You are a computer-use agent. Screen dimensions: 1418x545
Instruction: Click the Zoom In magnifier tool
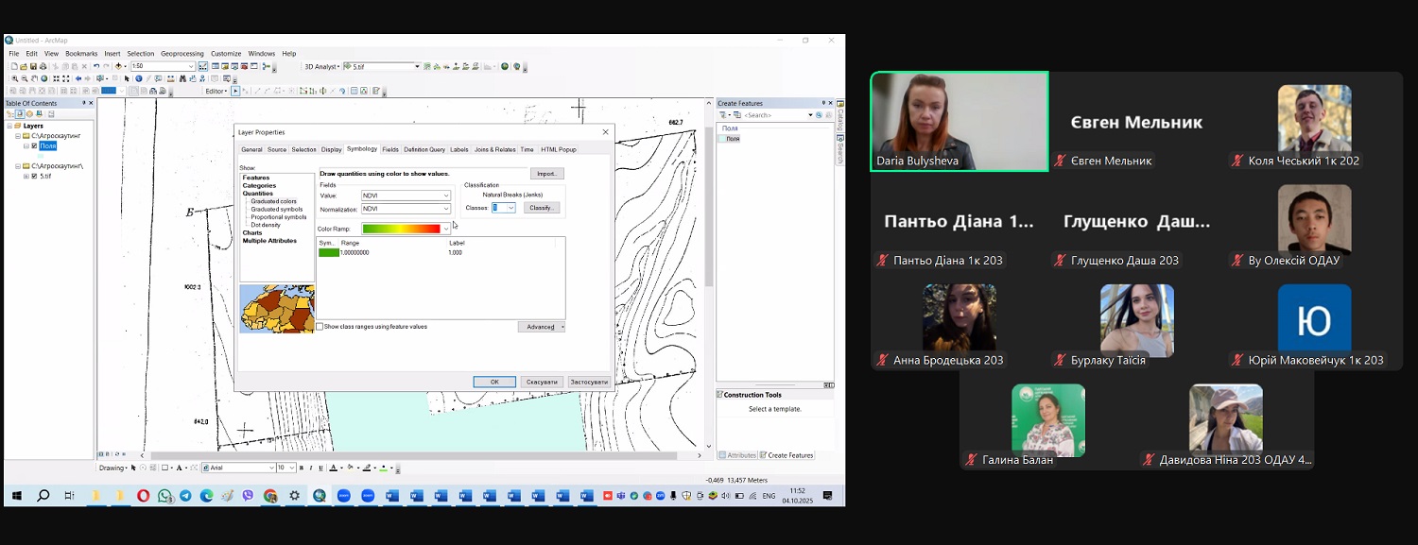(x=13, y=78)
